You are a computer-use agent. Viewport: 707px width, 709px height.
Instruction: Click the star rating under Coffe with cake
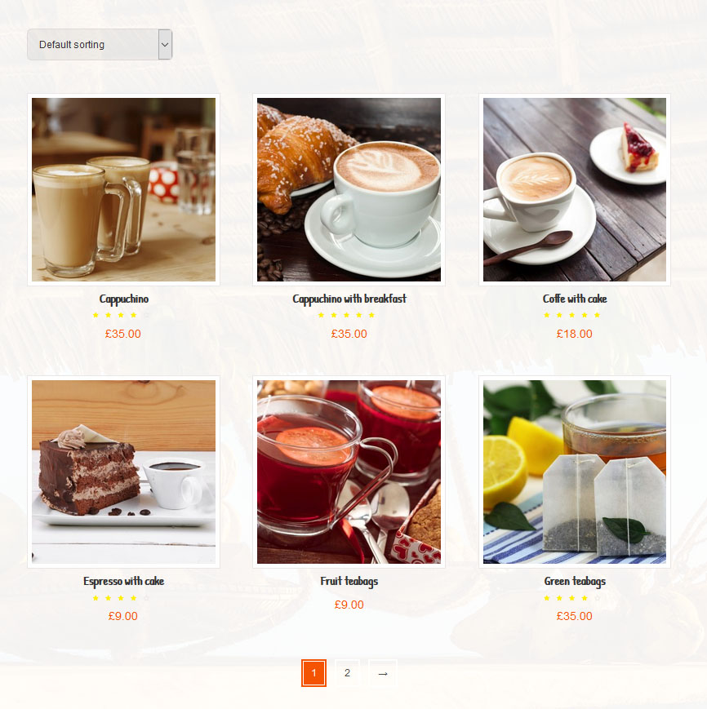click(571, 315)
